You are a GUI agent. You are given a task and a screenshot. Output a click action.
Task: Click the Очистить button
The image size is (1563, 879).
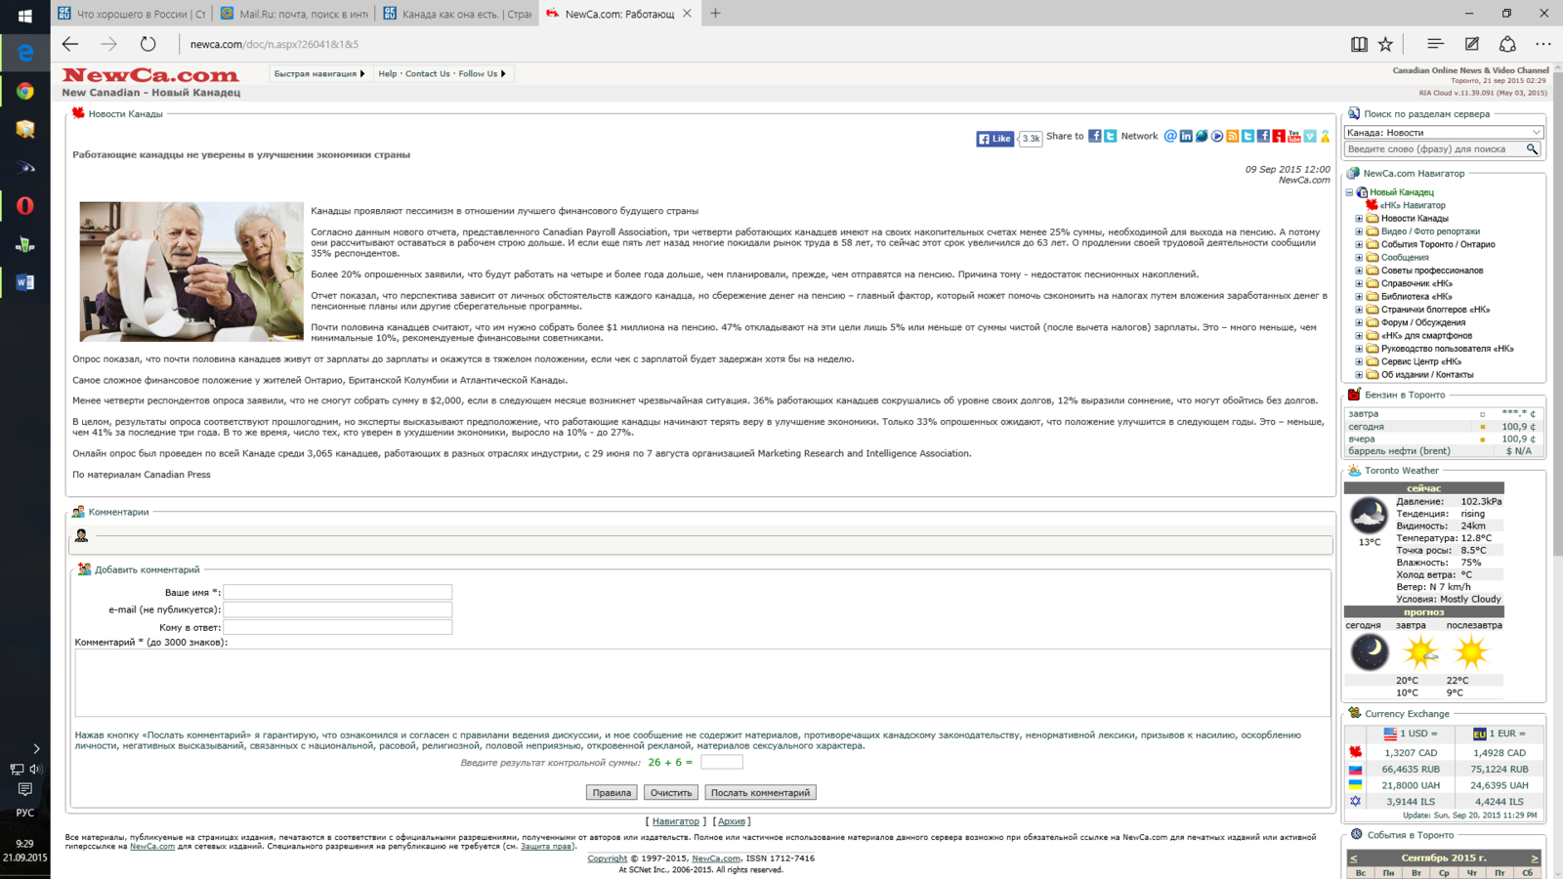(671, 793)
